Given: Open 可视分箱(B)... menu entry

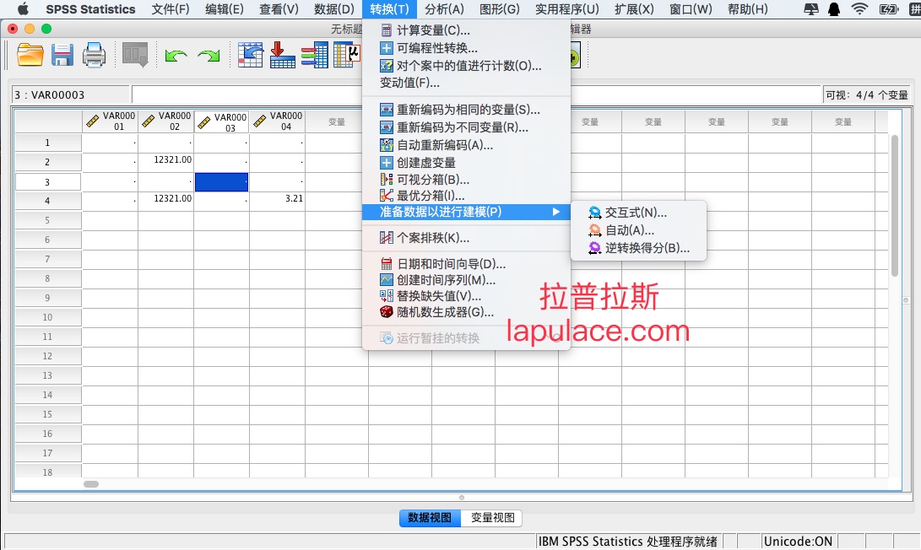Looking at the screenshot, I should pos(466,180).
